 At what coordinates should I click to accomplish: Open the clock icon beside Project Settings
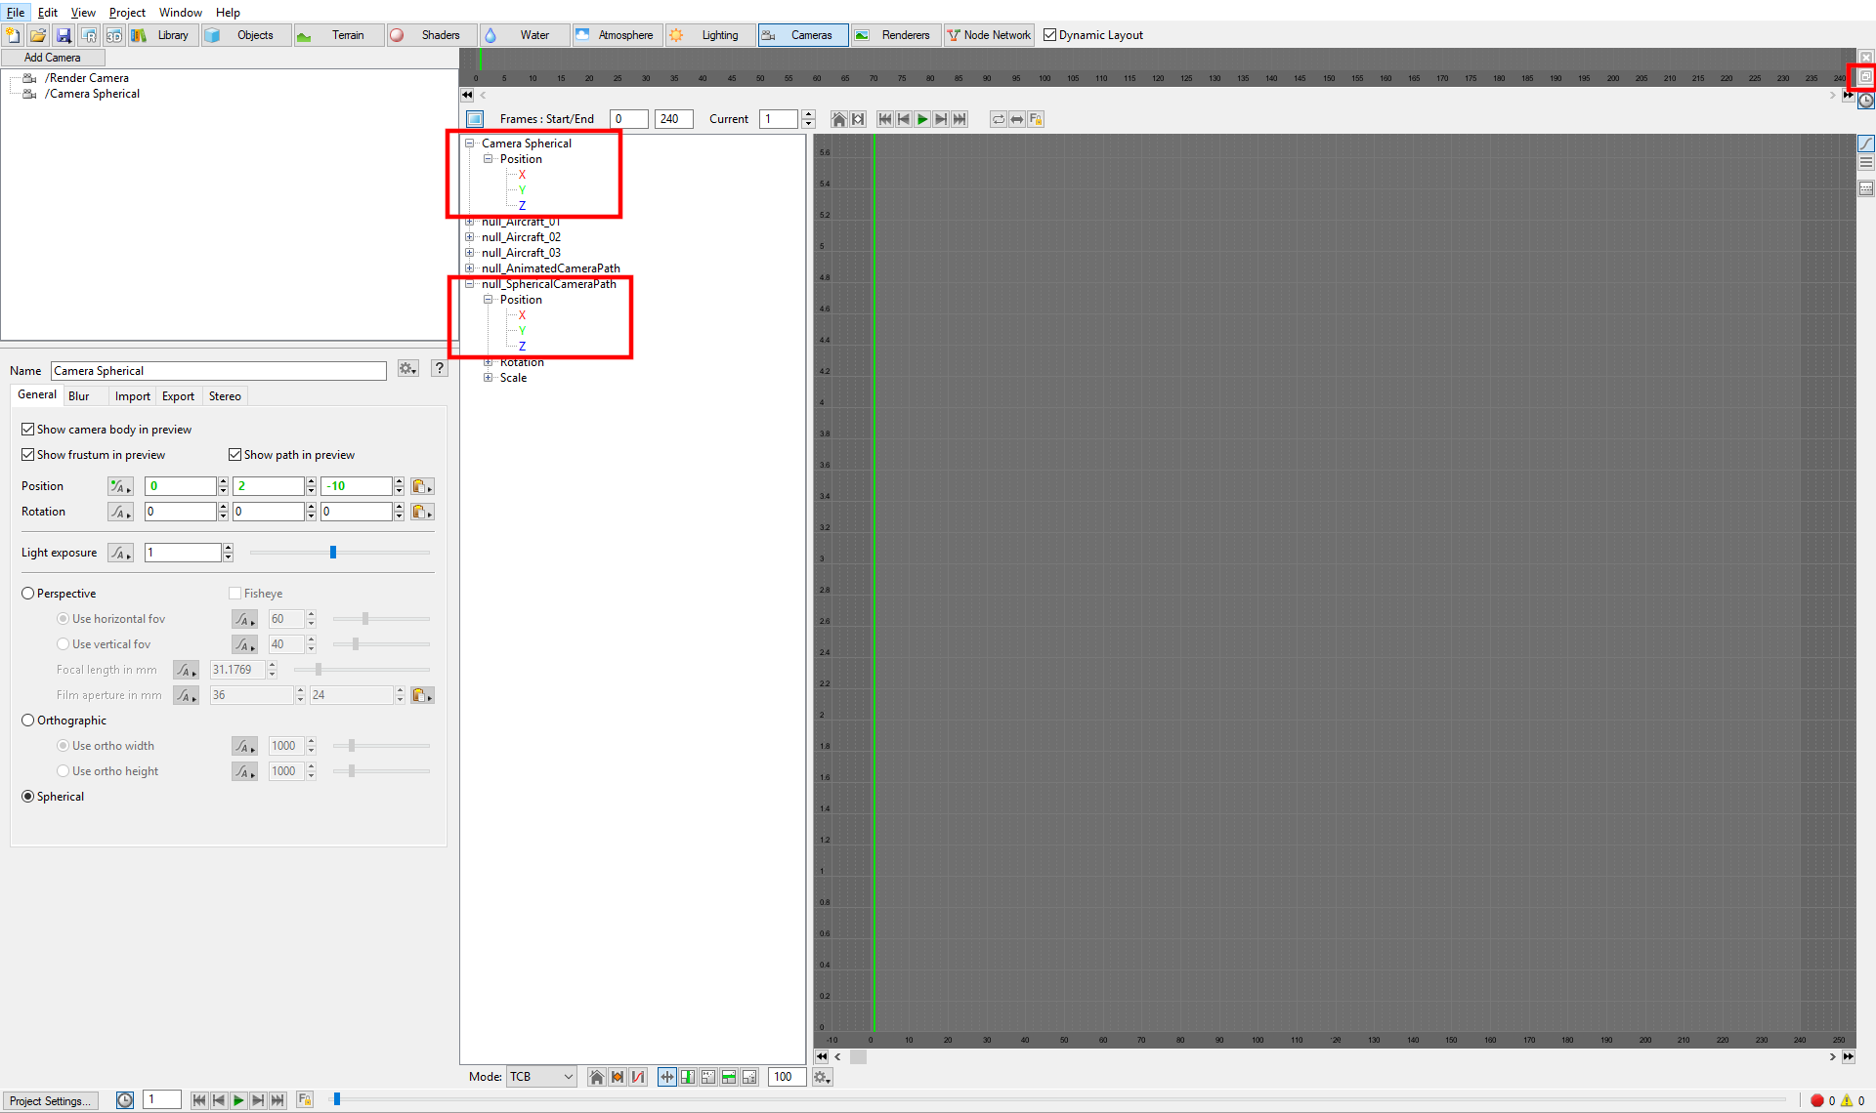click(x=125, y=1100)
